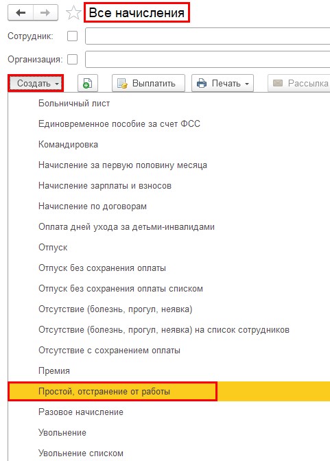Click the printer icon on Печать
This screenshot has height=461, width=330.
point(202,84)
